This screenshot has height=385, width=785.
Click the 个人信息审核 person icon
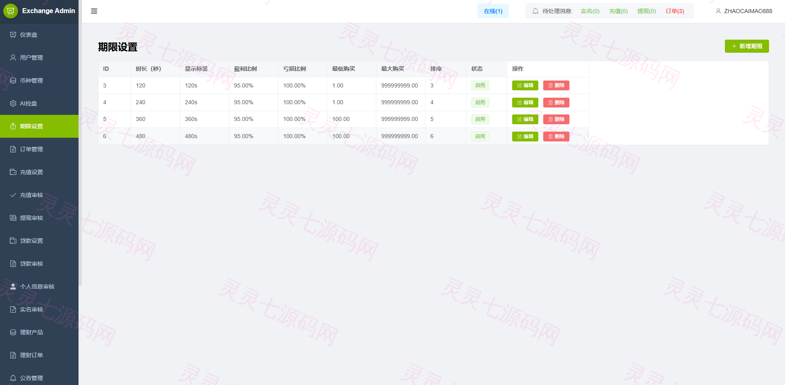click(13, 287)
